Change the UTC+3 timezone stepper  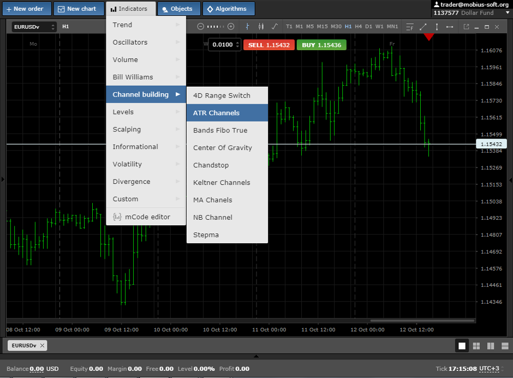[502, 369]
